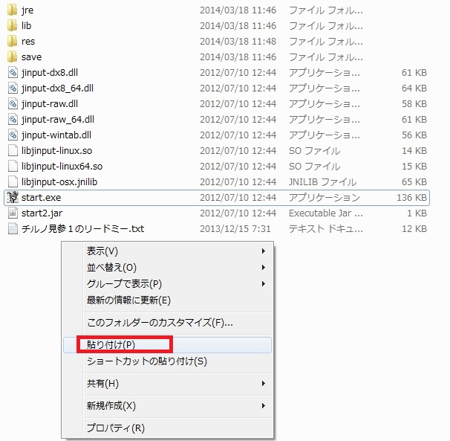
Task: Click the res folder icon
Action: tap(13, 42)
